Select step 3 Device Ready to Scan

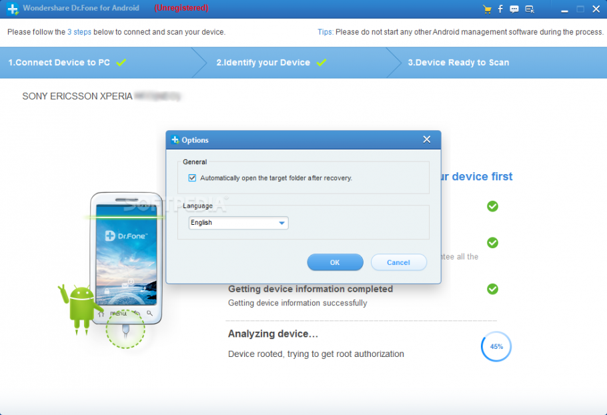[458, 62]
